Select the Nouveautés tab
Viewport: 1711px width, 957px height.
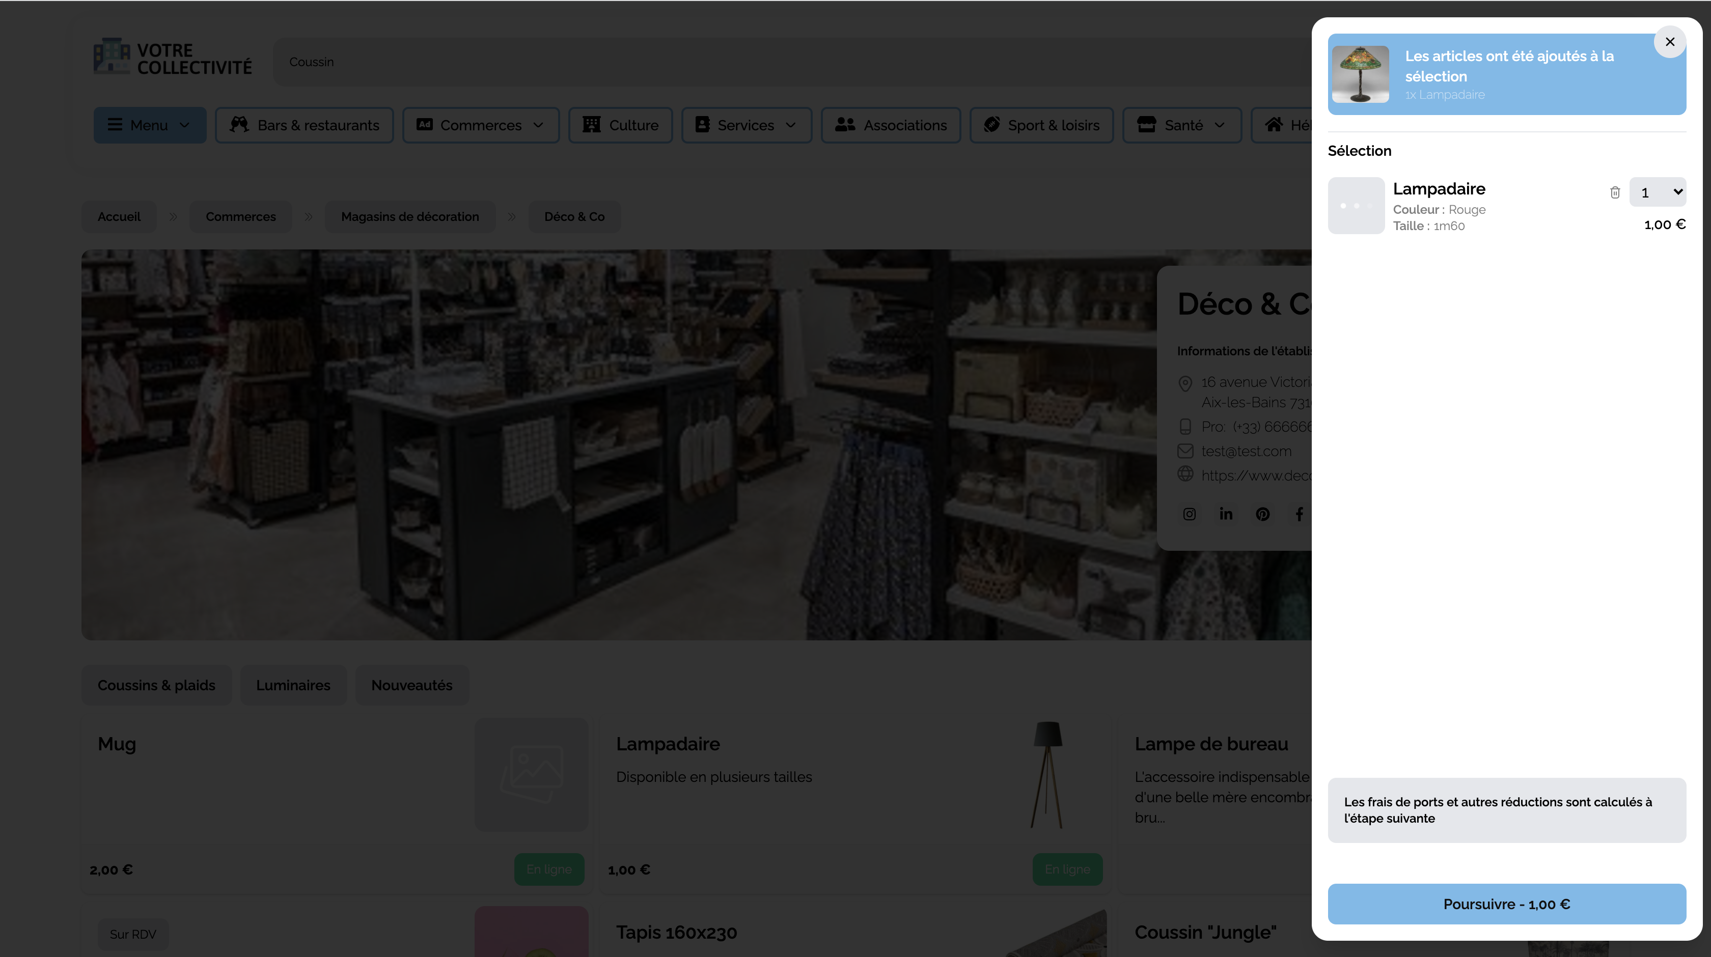(412, 685)
